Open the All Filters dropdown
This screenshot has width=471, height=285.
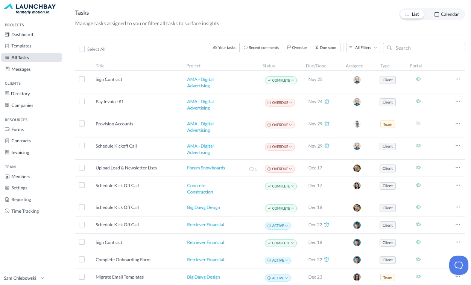pyautogui.click(x=363, y=47)
